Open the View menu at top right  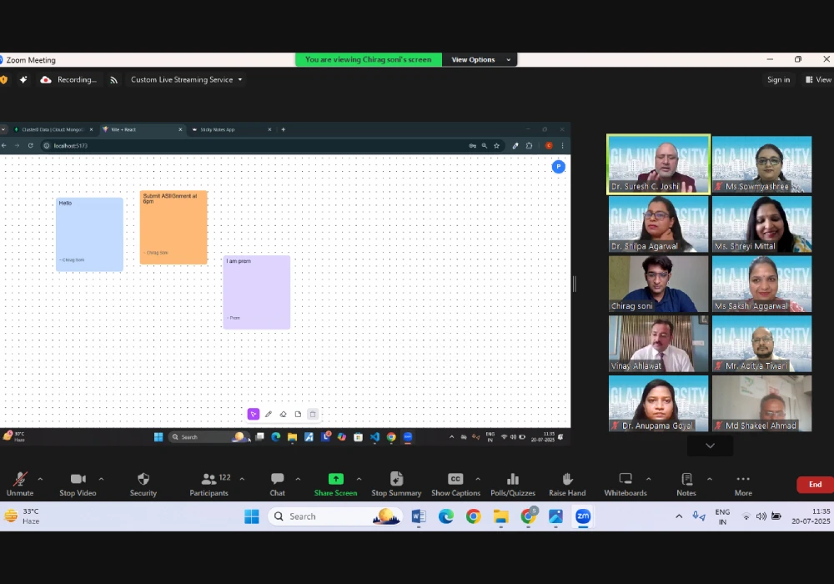coord(818,80)
